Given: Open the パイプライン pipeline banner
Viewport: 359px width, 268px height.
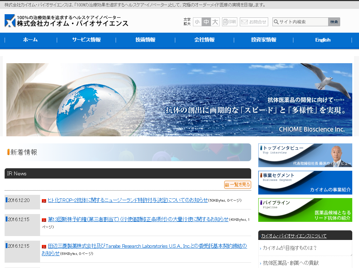Looking at the screenshot, I should (305, 210).
